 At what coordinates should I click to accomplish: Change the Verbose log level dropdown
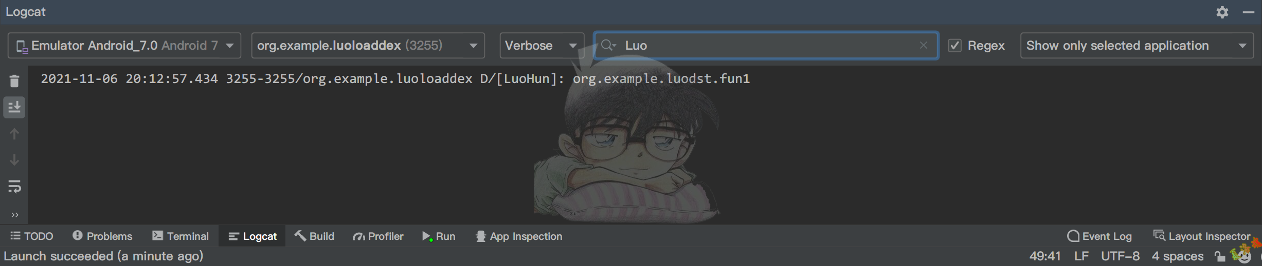pos(541,46)
